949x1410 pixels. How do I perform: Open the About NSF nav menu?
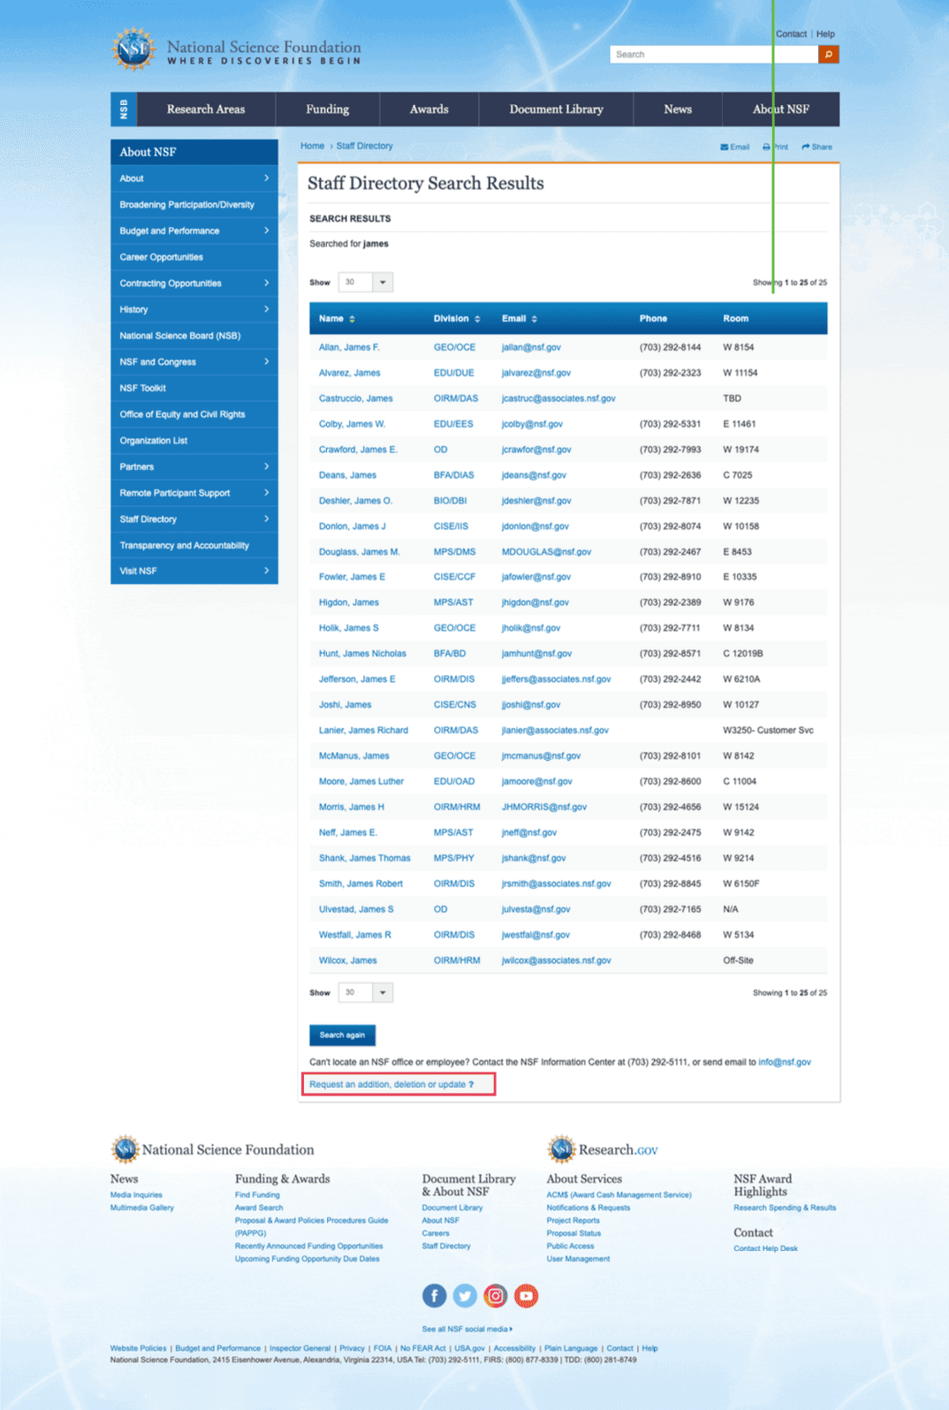click(x=781, y=110)
